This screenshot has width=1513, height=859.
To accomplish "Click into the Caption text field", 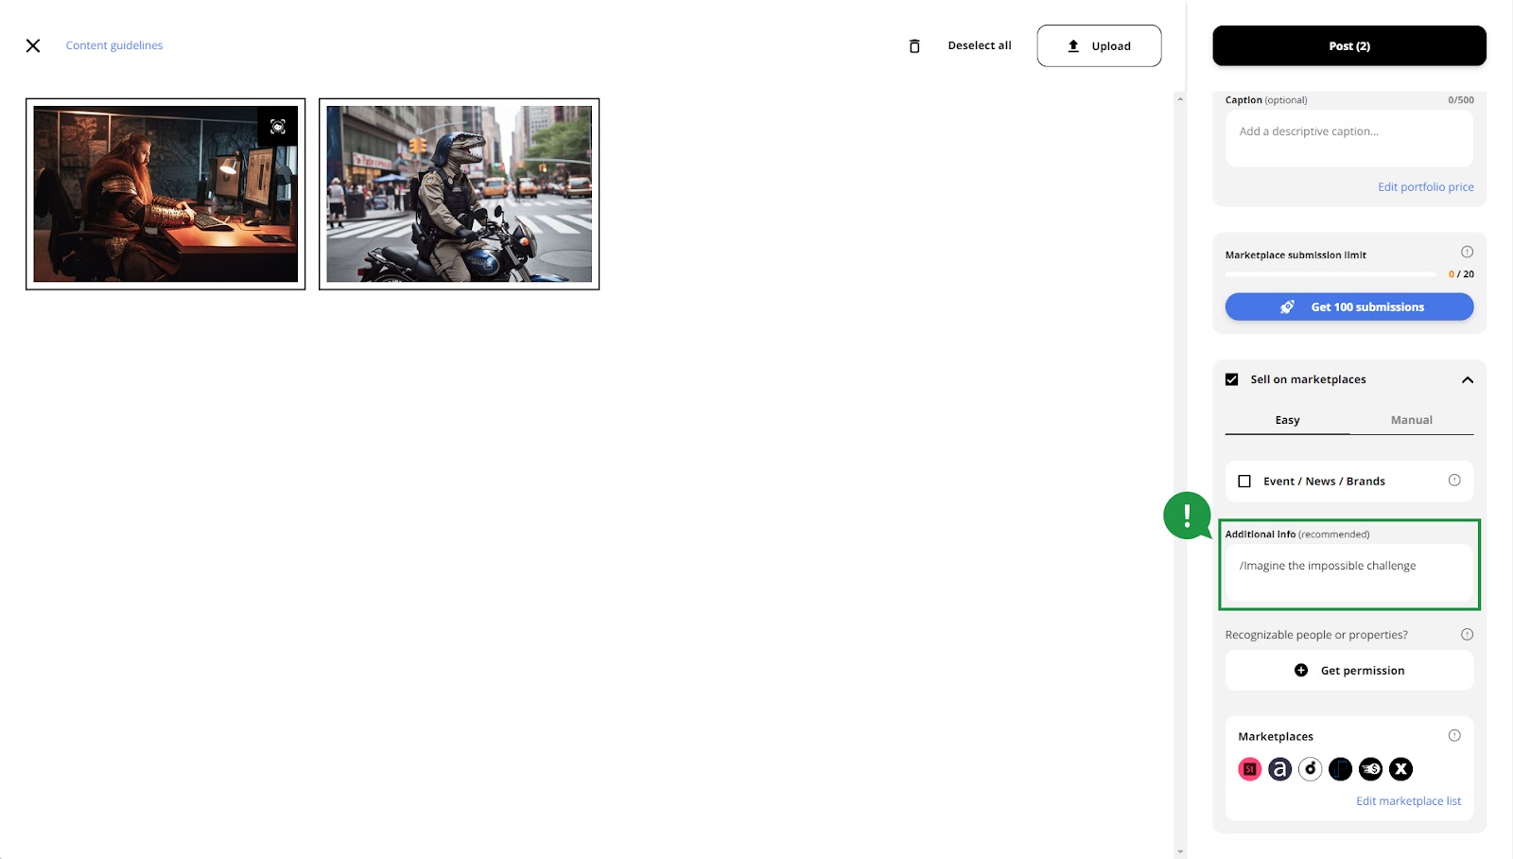I will (x=1349, y=138).
